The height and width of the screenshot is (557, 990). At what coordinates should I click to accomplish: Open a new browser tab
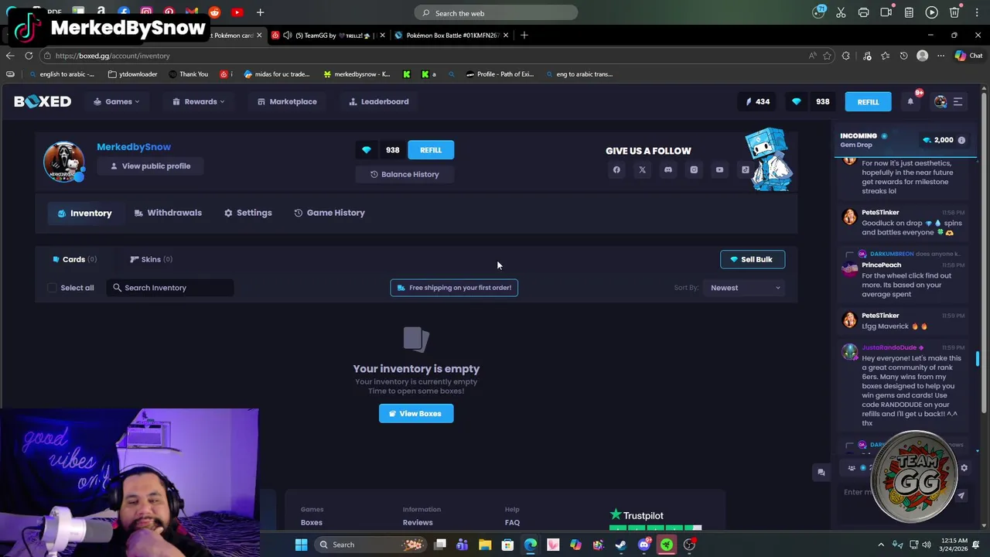(524, 35)
